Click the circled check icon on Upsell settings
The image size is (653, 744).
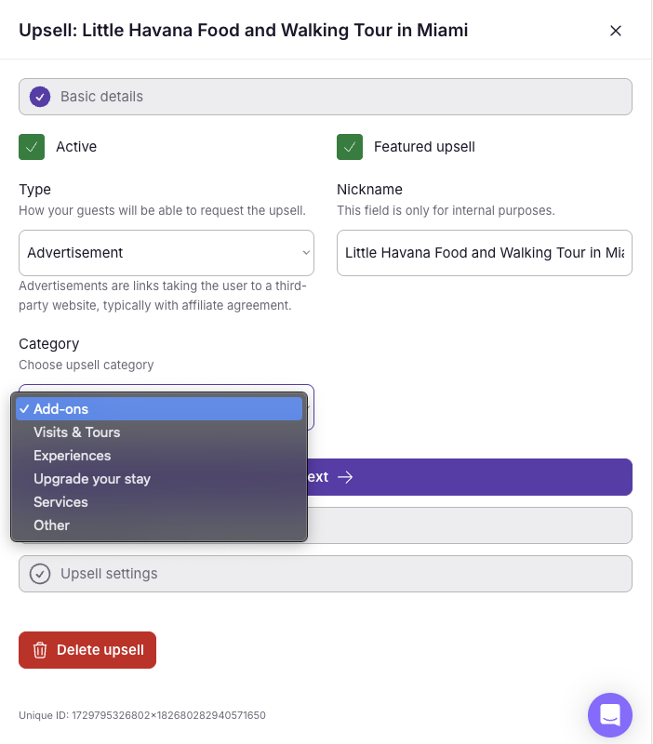tap(40, 574)
